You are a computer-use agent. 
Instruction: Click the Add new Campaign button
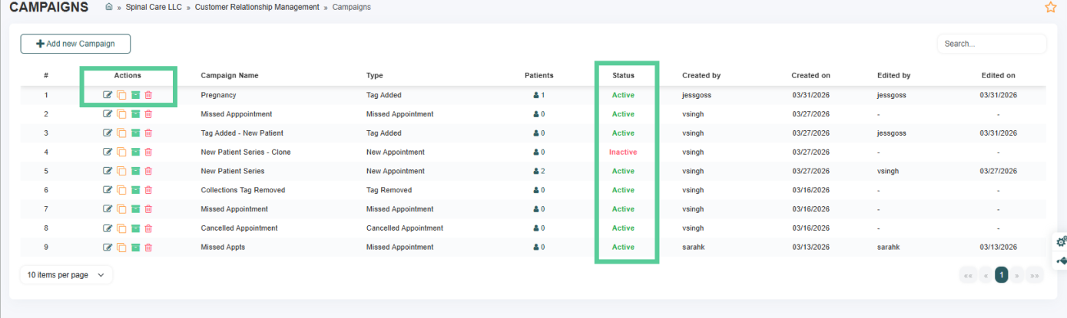point(75,44)
